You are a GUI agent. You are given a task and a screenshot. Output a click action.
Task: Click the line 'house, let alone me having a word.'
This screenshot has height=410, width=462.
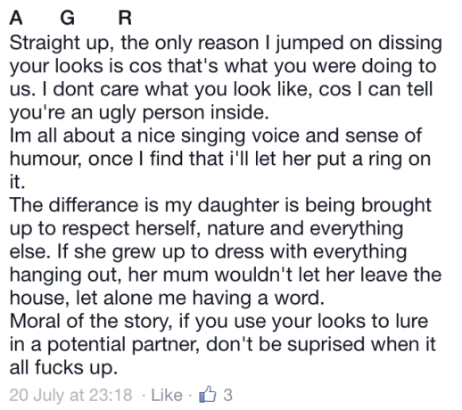pos(167,299)
